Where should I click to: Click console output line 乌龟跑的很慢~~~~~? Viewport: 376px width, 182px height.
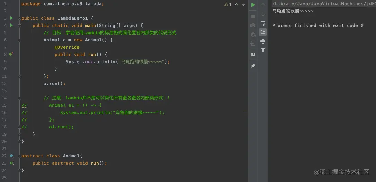pyautogui.click(x=293, y=11)
